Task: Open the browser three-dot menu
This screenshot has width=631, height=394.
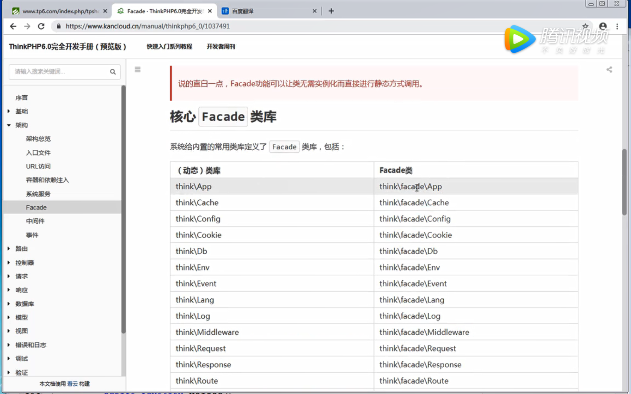Action: click(617, 26)
